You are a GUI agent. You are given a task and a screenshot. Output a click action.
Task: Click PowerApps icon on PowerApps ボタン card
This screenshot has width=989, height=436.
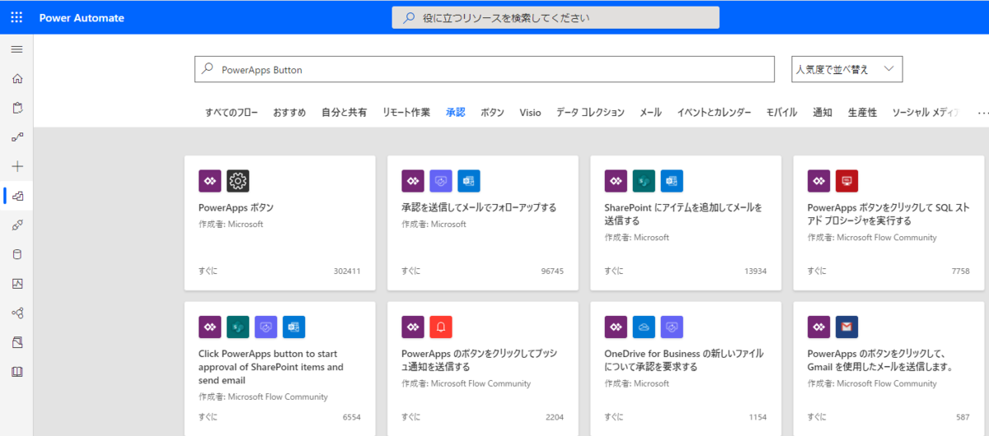point(210,181)
